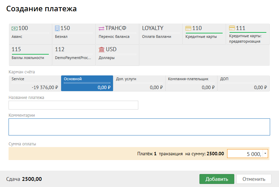Choose the 112 DemoPaymentProc payment type
Screen dimensions: 279x187
point(74,55)
